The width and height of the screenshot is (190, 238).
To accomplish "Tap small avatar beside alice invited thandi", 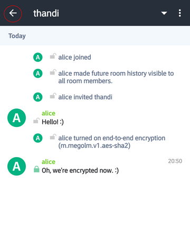I will [38, 97].
